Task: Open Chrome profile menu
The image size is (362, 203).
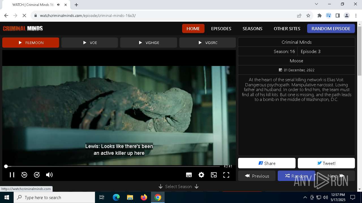Action: tap(347, 16)
